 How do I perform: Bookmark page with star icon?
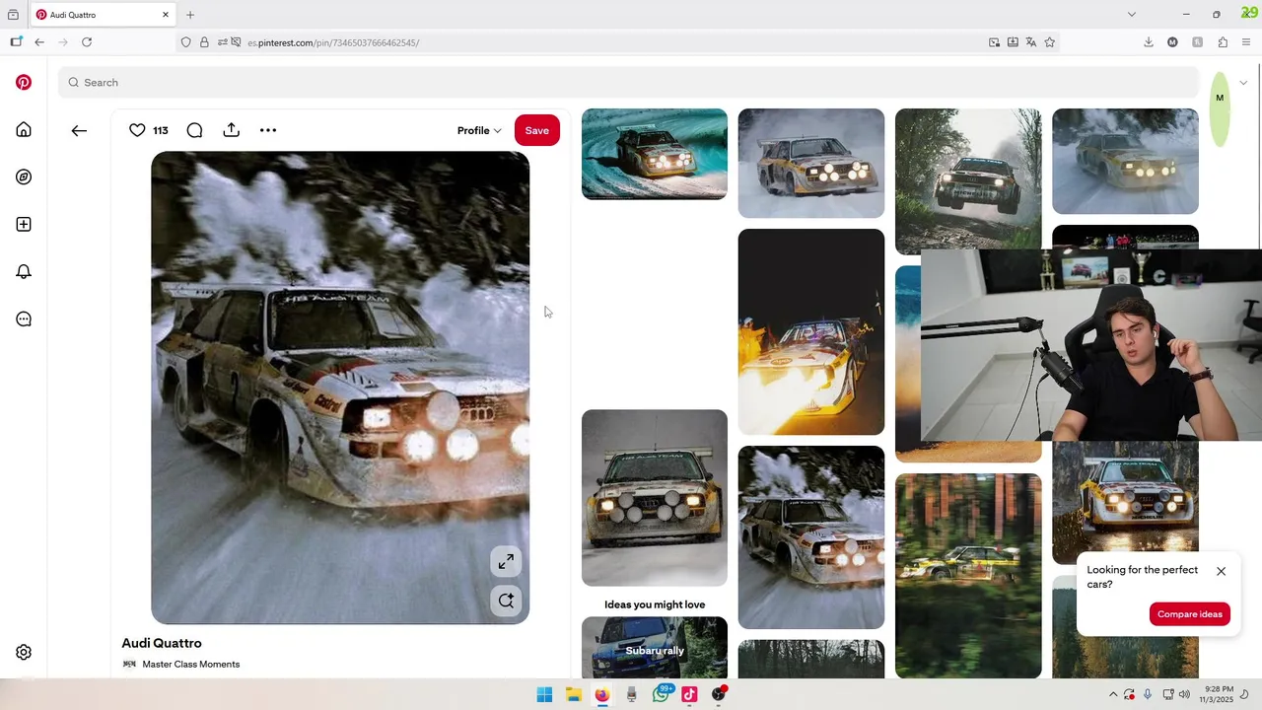[x=1050, y=42]
